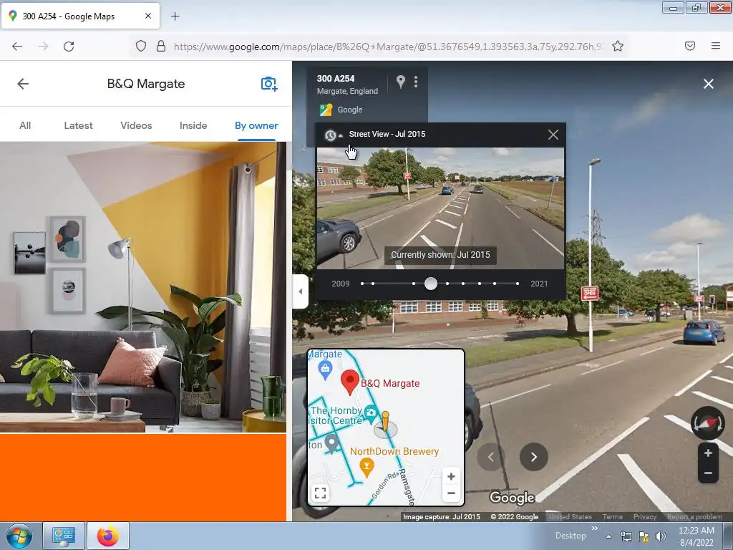Click browser back arrow
Screen dimensions: 733x550
pyautogui.click(x=17, y=46)
